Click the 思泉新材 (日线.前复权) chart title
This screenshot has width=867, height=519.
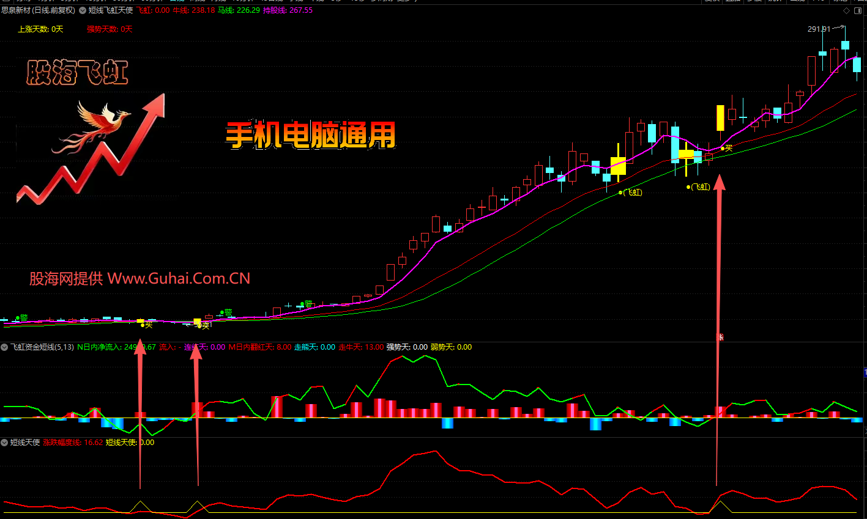click(38, 10)
